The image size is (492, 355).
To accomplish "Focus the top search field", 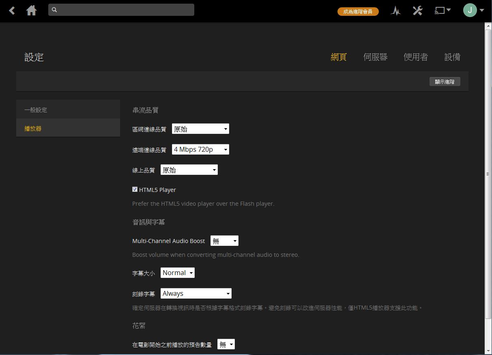I will point(121,10).
